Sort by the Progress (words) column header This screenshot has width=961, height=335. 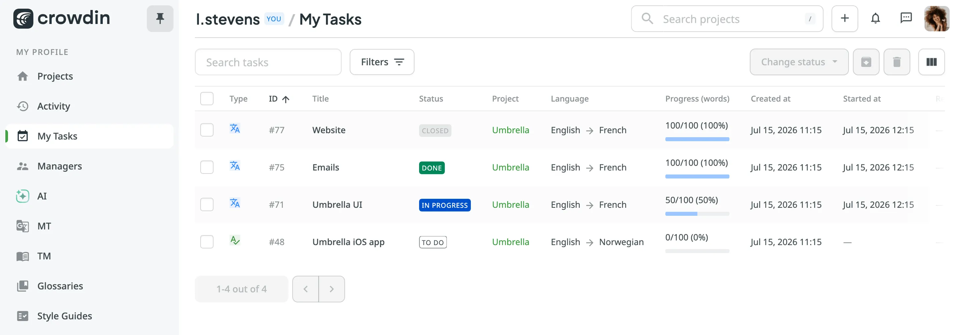[697, 99]
